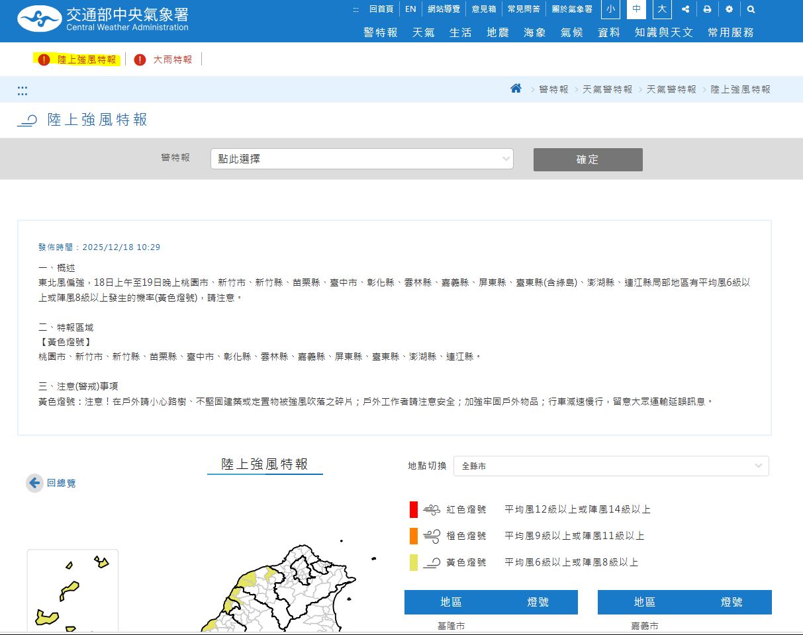This screenshot has height=635, width=803.
Task: Open the 全縣市 location switch dropdown
Action: (609, 466)
